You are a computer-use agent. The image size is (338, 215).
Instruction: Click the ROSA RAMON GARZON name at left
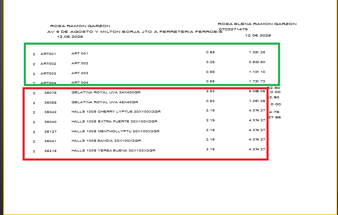(x=80, y=26)
